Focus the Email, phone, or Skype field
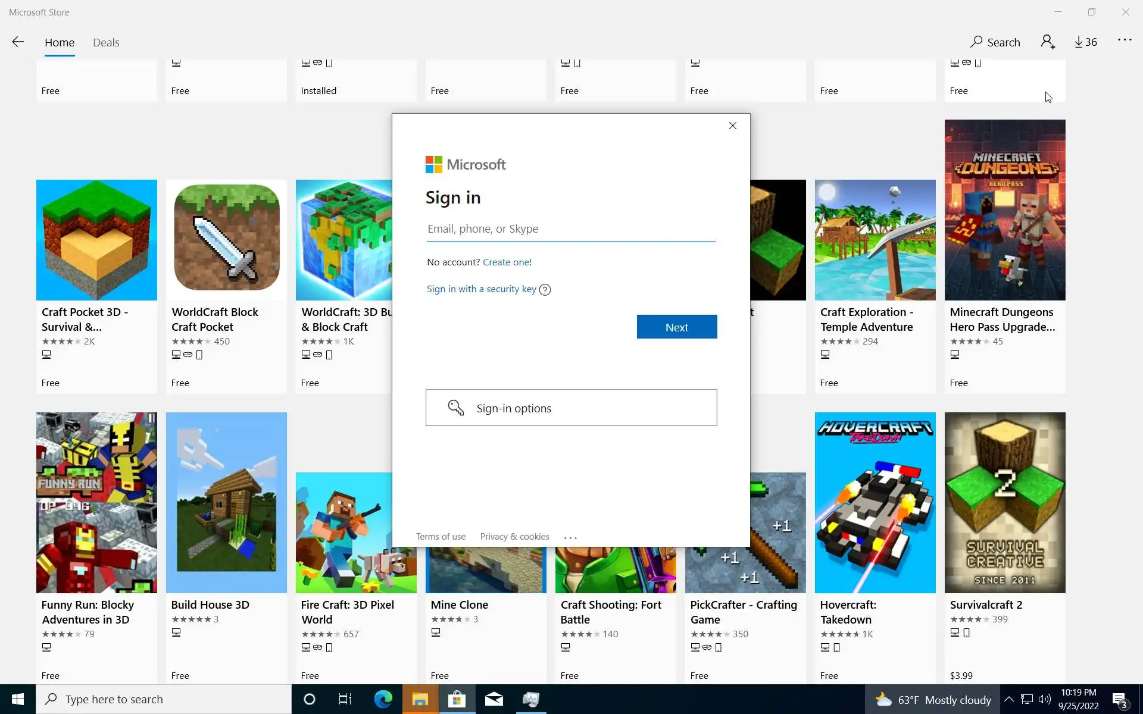1143x714 pixels. coord(570,229)
